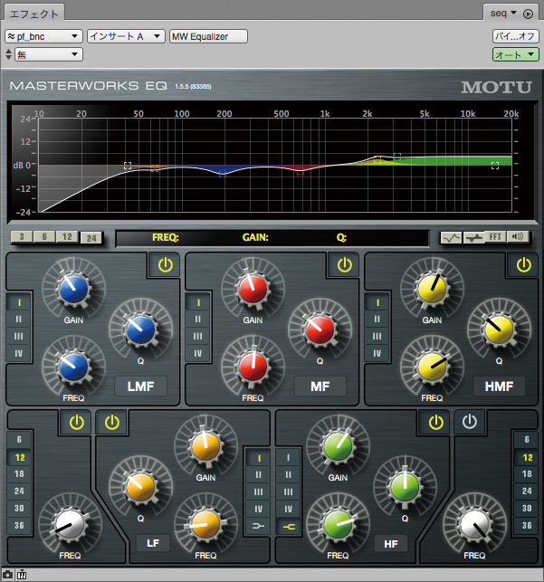
Task: Enable high-cut filter power button
Action: [470, 423]
